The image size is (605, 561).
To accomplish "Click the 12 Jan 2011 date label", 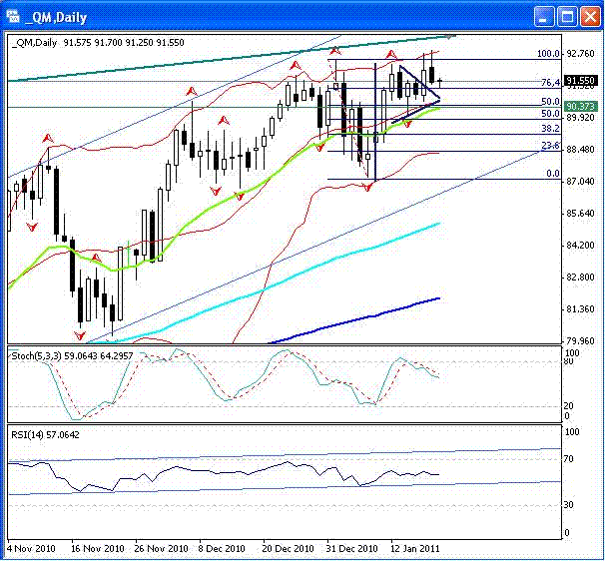I will [x=414, y=548].
